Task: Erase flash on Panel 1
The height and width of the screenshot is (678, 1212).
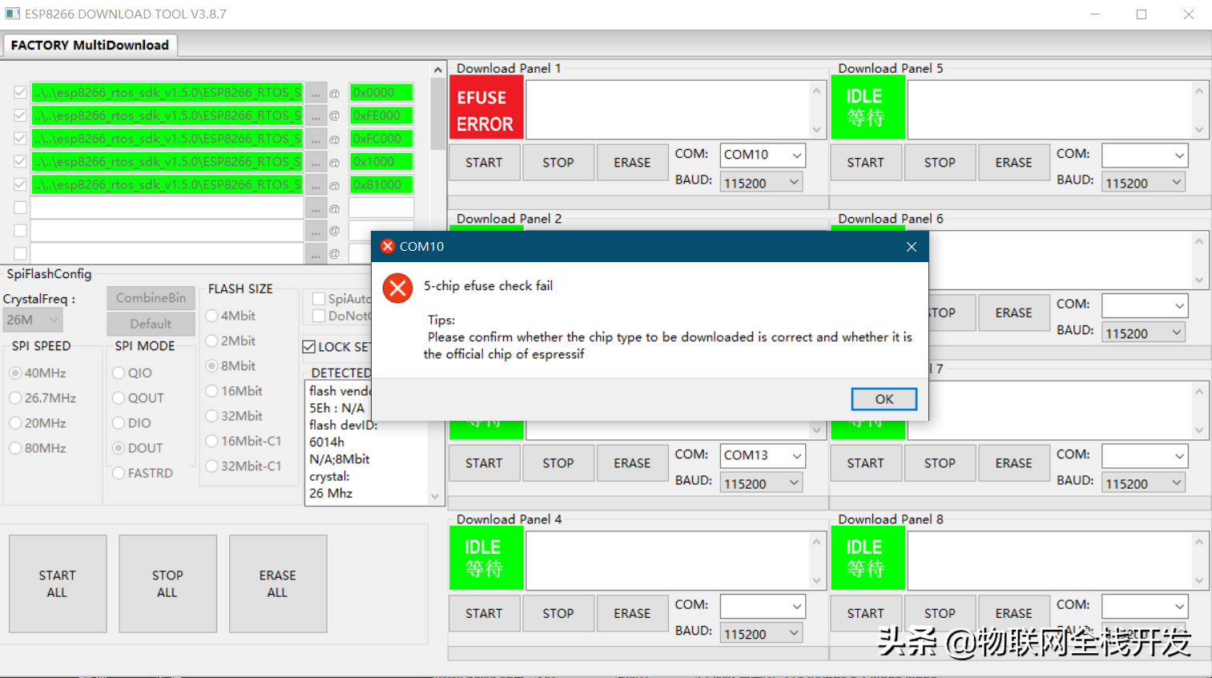Action: coord(632,163)
